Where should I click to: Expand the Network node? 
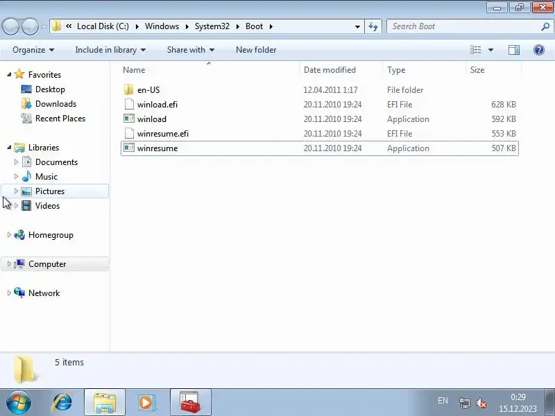click(9, 293)
